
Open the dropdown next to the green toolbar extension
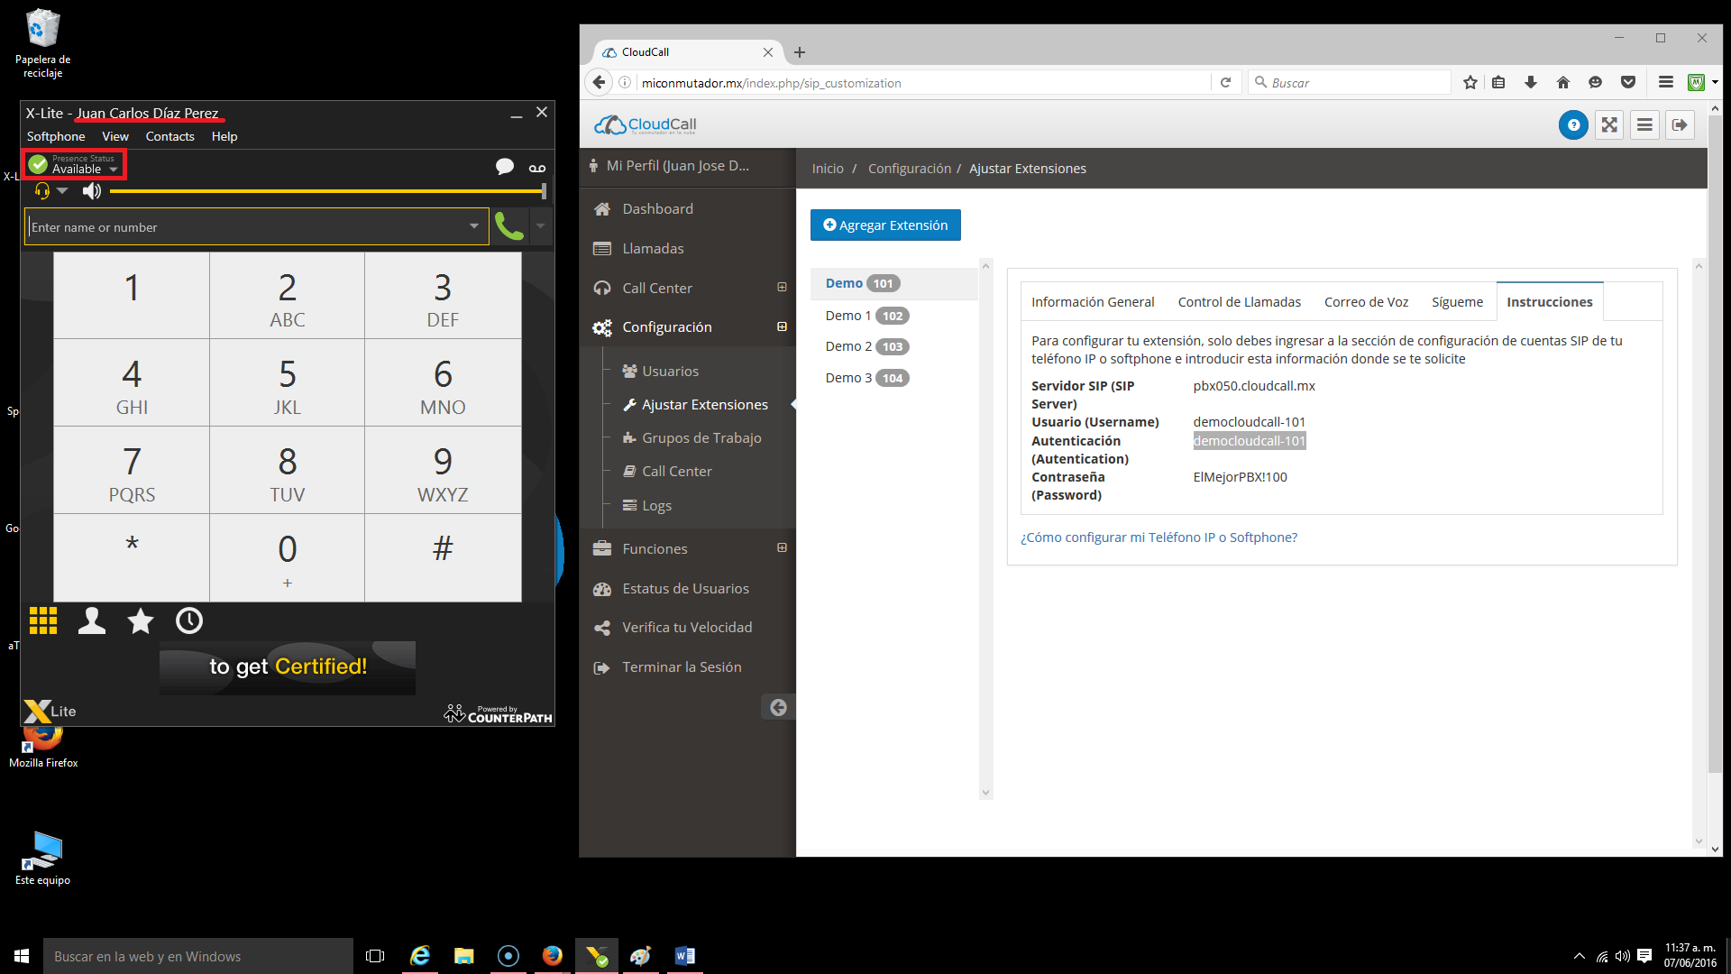(x=1715, y=82)
